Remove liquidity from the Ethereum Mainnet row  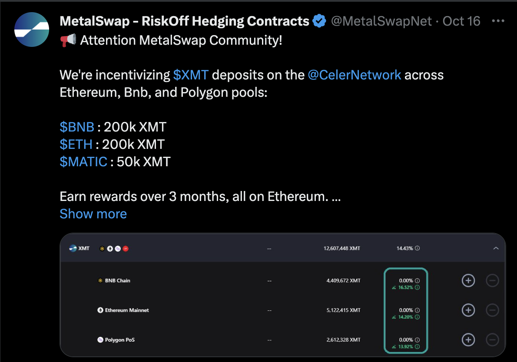492,310
